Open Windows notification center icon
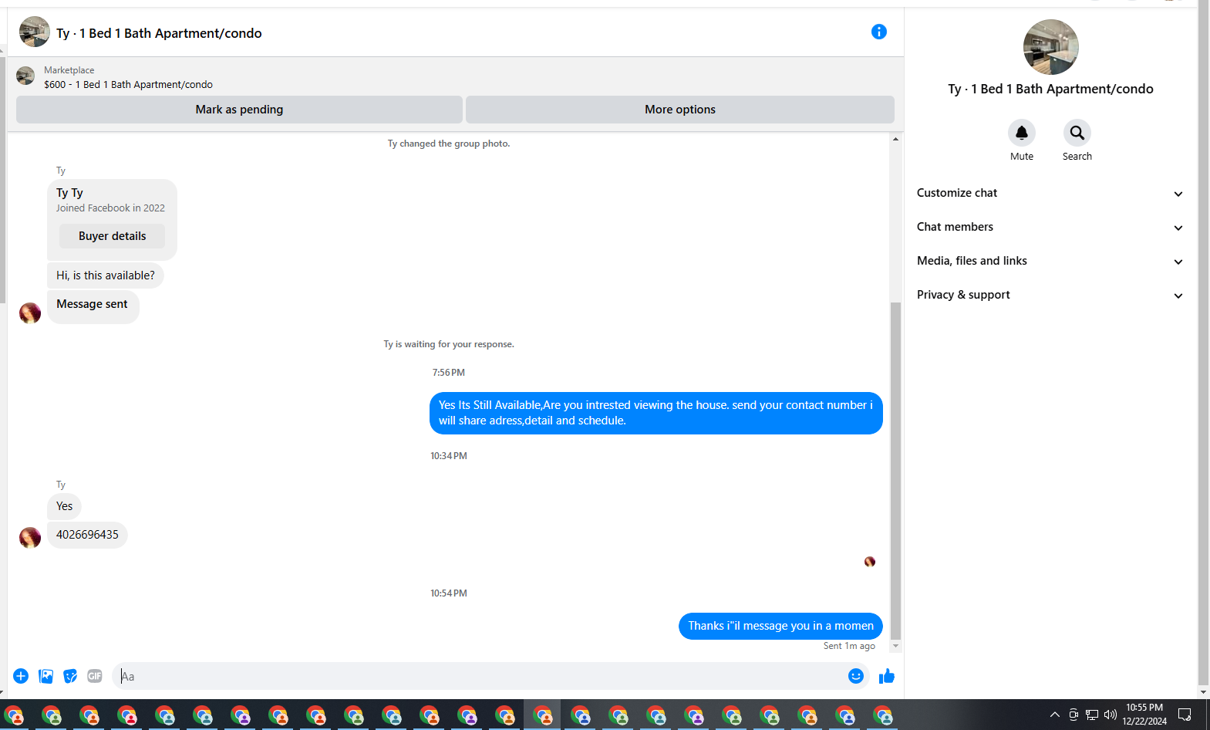Image resolution: width=1210 pixels, height=730 pixels. [x=1185, y=715]
